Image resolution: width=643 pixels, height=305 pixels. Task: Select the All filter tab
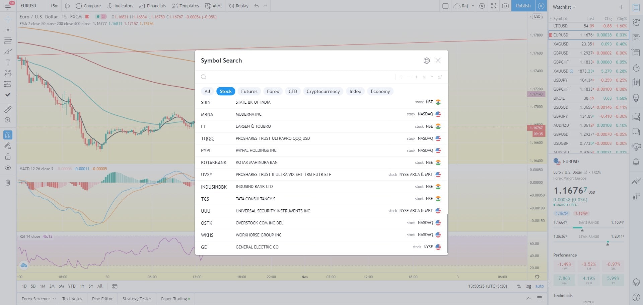point(207,91)
